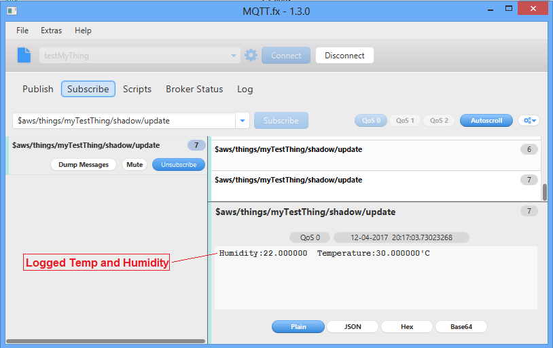This screenshot has height=348, width=553.
Task: Click the connection profile document icon
Action: tap(24, 56)
